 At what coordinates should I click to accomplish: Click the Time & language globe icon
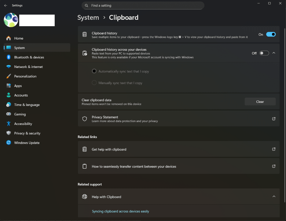click(x=9, y=104)
